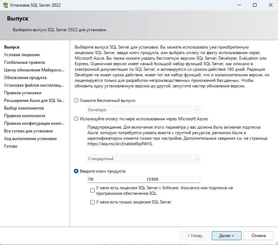
Task: Click the SQL Server setup title bar icon
Action: click(x=6, y=5)
